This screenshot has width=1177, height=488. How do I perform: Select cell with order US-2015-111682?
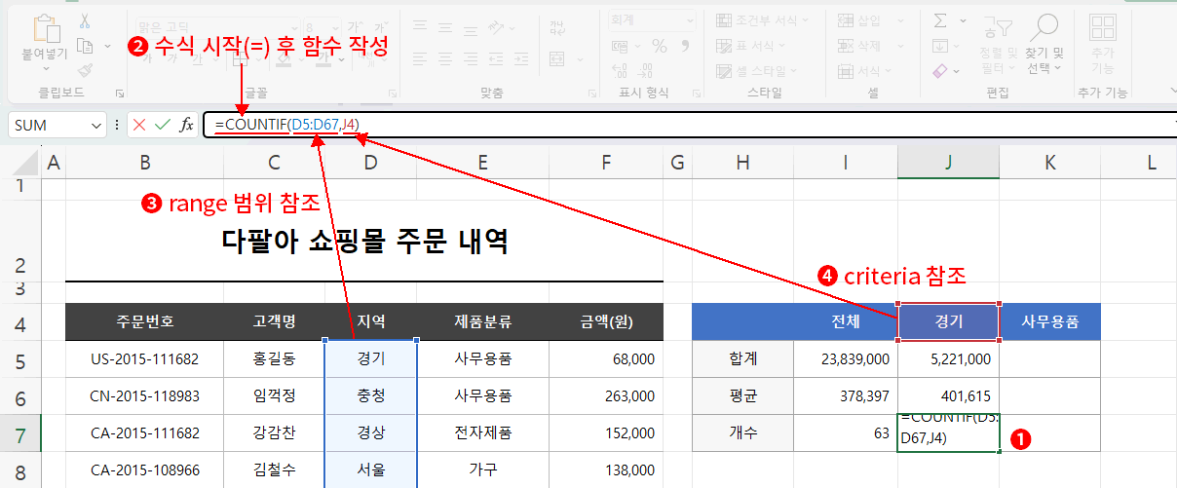point(145,358)
